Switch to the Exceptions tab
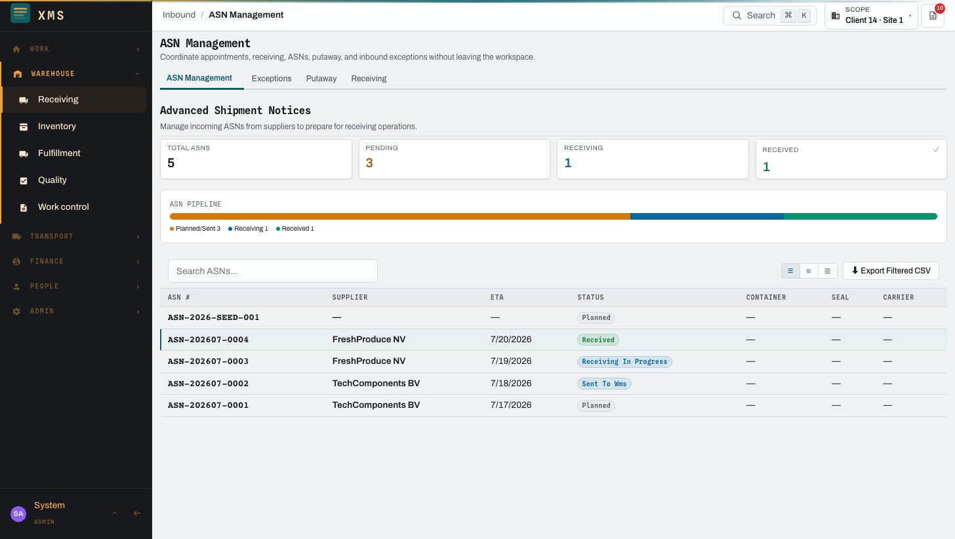 [x=272, y=79]
